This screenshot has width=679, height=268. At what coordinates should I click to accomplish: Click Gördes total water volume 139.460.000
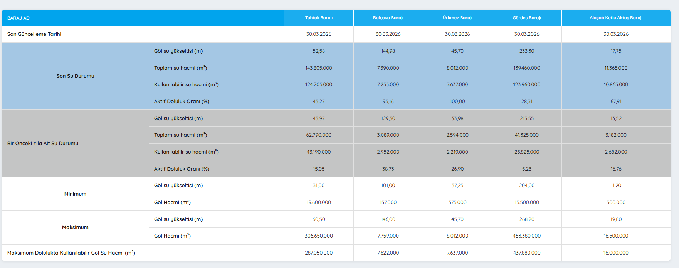click(527, 68)
